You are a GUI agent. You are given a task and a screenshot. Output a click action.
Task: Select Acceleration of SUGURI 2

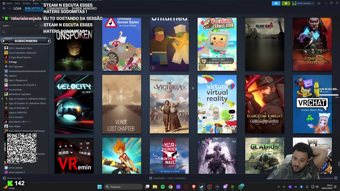[22, 85]
